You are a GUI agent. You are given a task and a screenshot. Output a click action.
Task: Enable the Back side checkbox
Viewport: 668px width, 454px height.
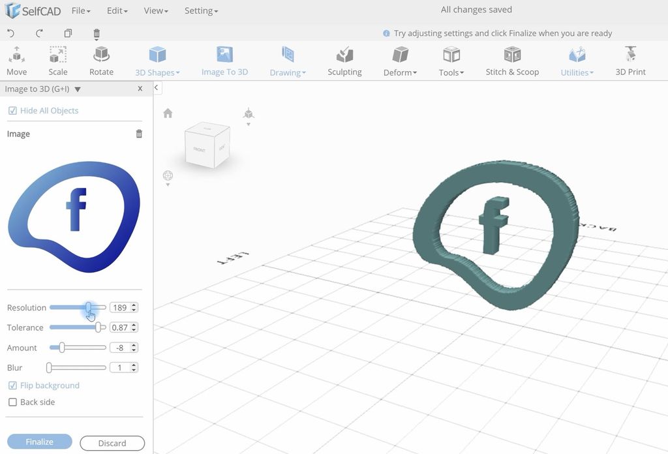tap(12, 402)
